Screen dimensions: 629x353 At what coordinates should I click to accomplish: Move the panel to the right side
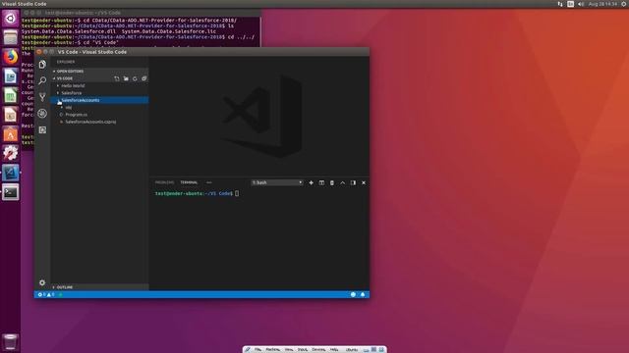[353, 183]
